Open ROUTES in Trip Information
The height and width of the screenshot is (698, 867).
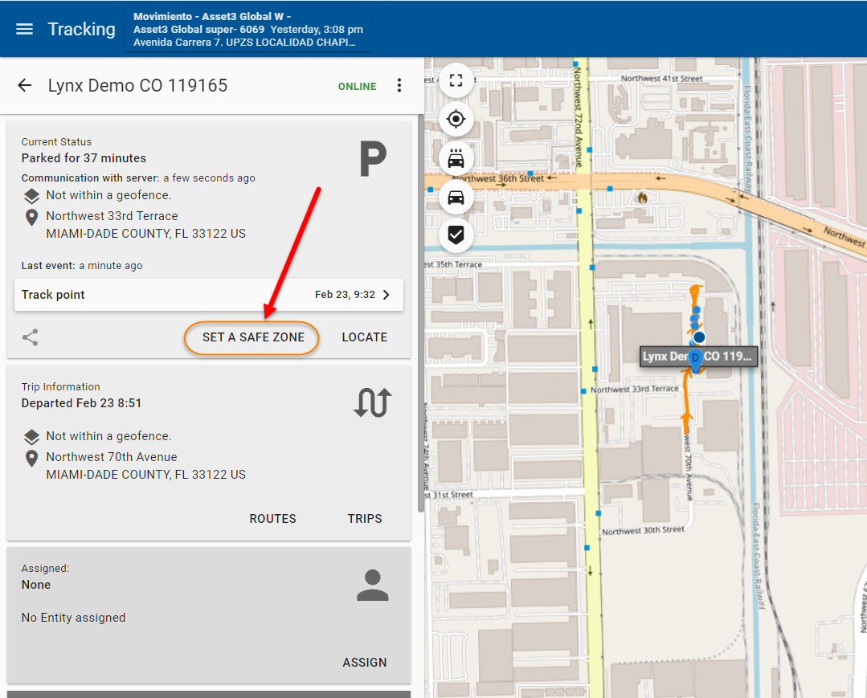click(x=272, y=519)
